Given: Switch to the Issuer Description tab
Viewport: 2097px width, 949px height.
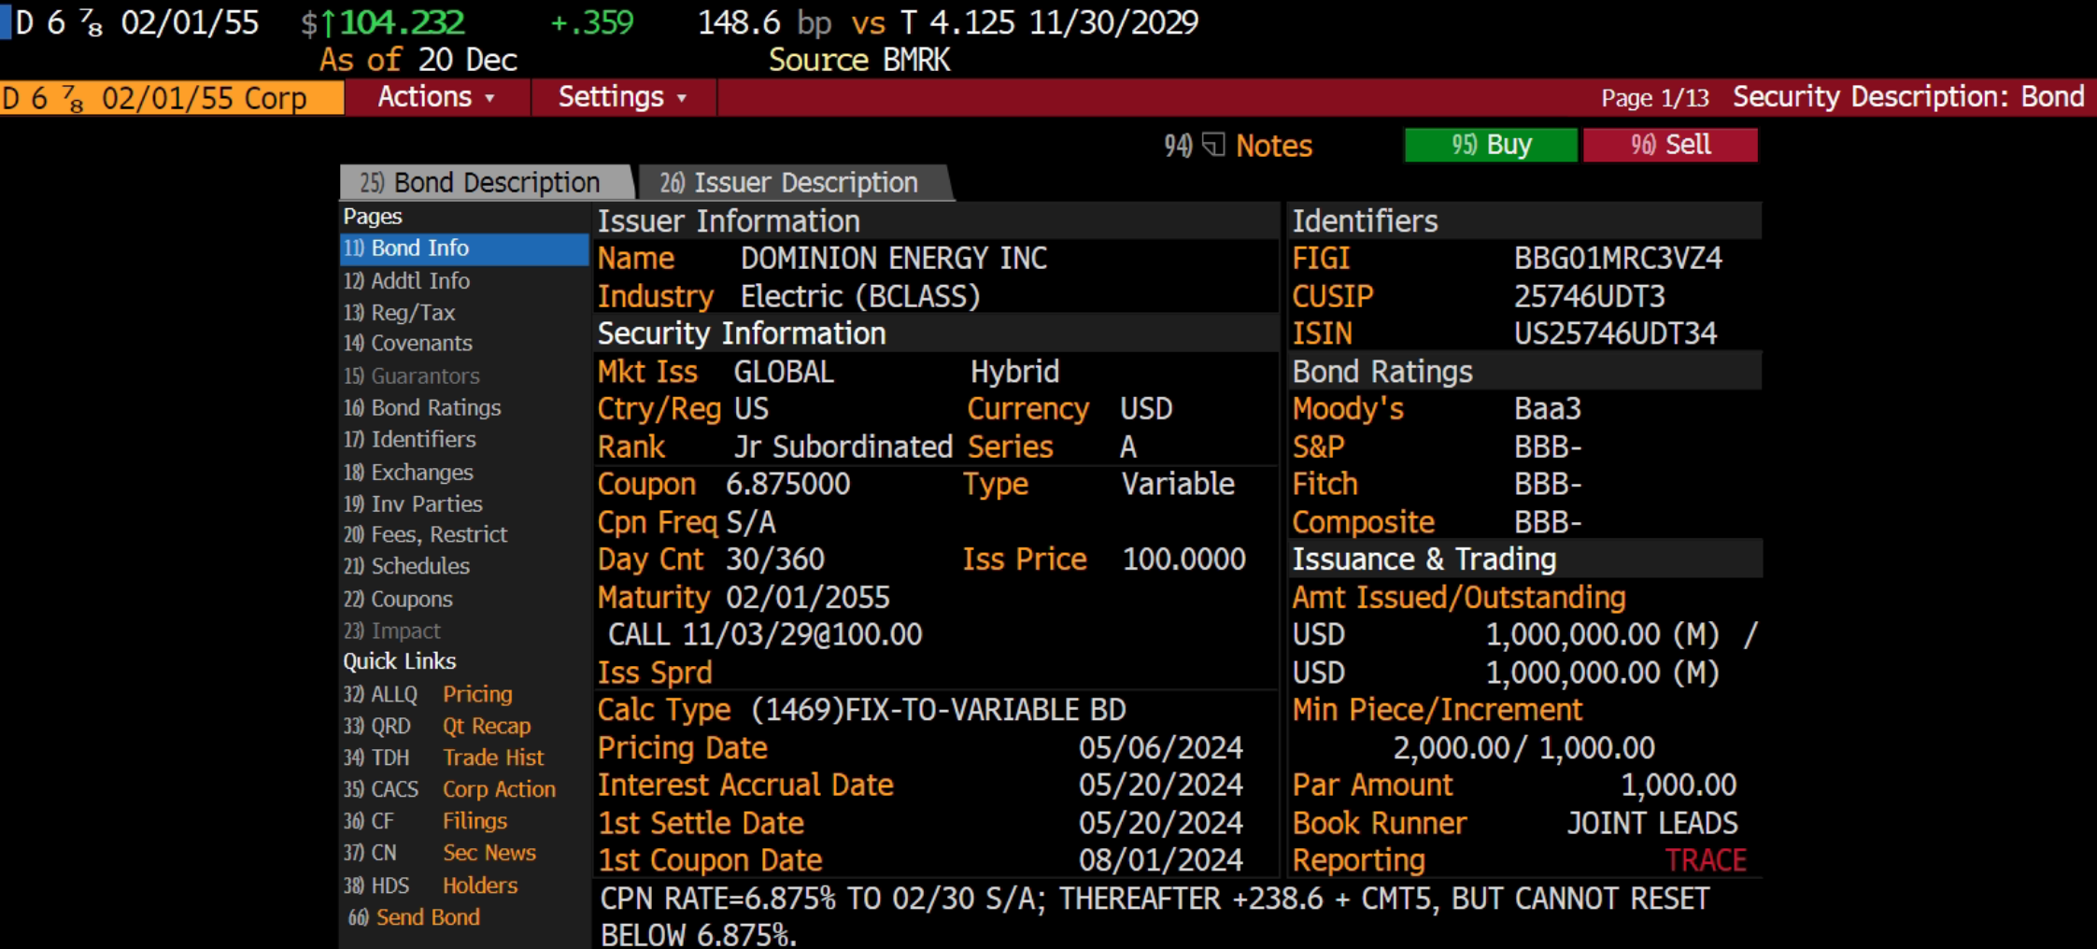Looking at the screenshot, I should point(794,182).
